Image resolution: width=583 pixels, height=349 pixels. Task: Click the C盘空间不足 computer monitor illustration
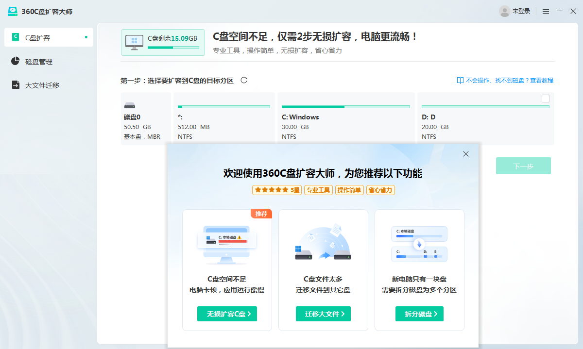pyautogui.click(x=226, y=244)
